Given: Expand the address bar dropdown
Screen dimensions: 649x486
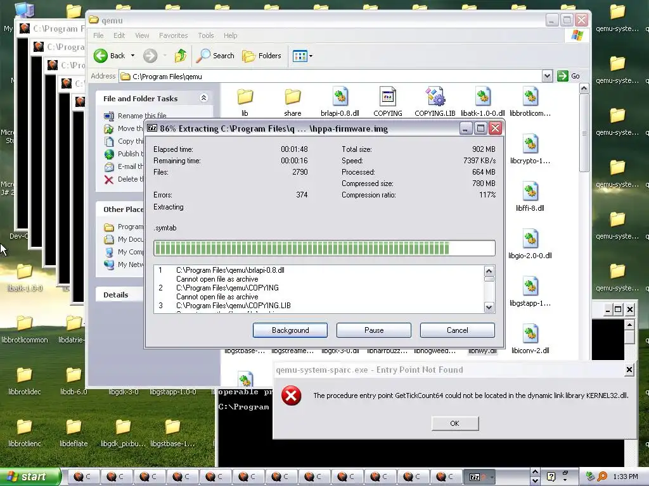Looking at the screenshot, I should 547,76.
